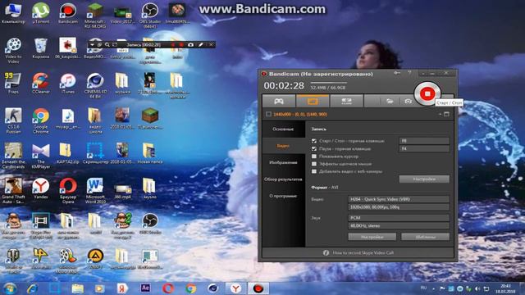Select game recording mode gamepad tab

click(279, 101)
